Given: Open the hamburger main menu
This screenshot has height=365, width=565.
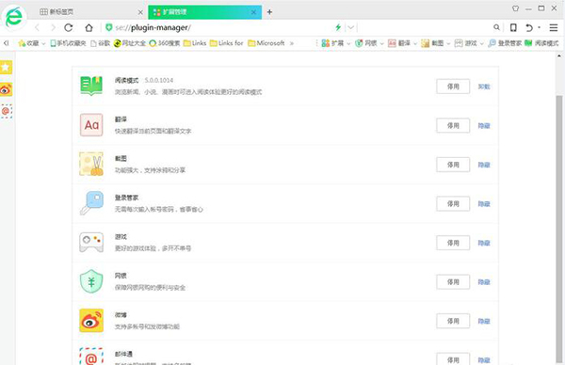Looking at the screenshot, I should point(554,27).
